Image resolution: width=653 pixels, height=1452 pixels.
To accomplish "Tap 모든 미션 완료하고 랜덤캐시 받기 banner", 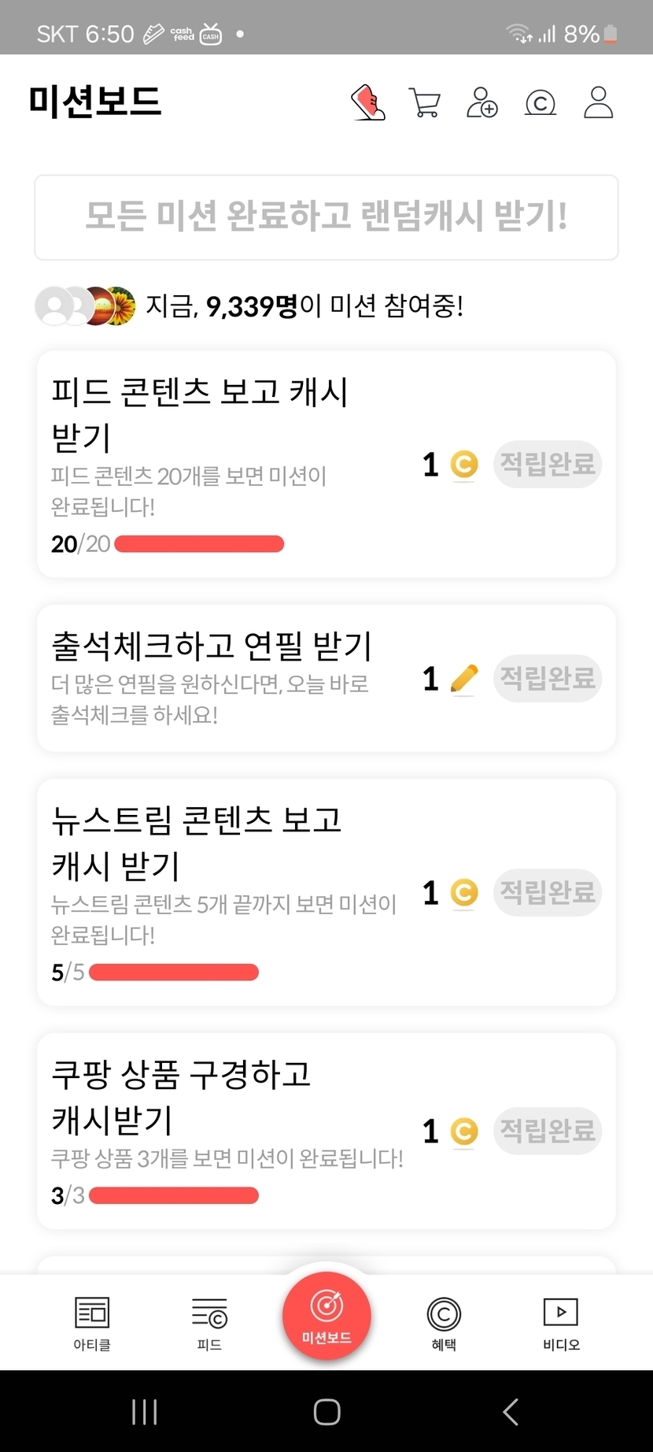I will pyautogui.click(x=326, y=217).
